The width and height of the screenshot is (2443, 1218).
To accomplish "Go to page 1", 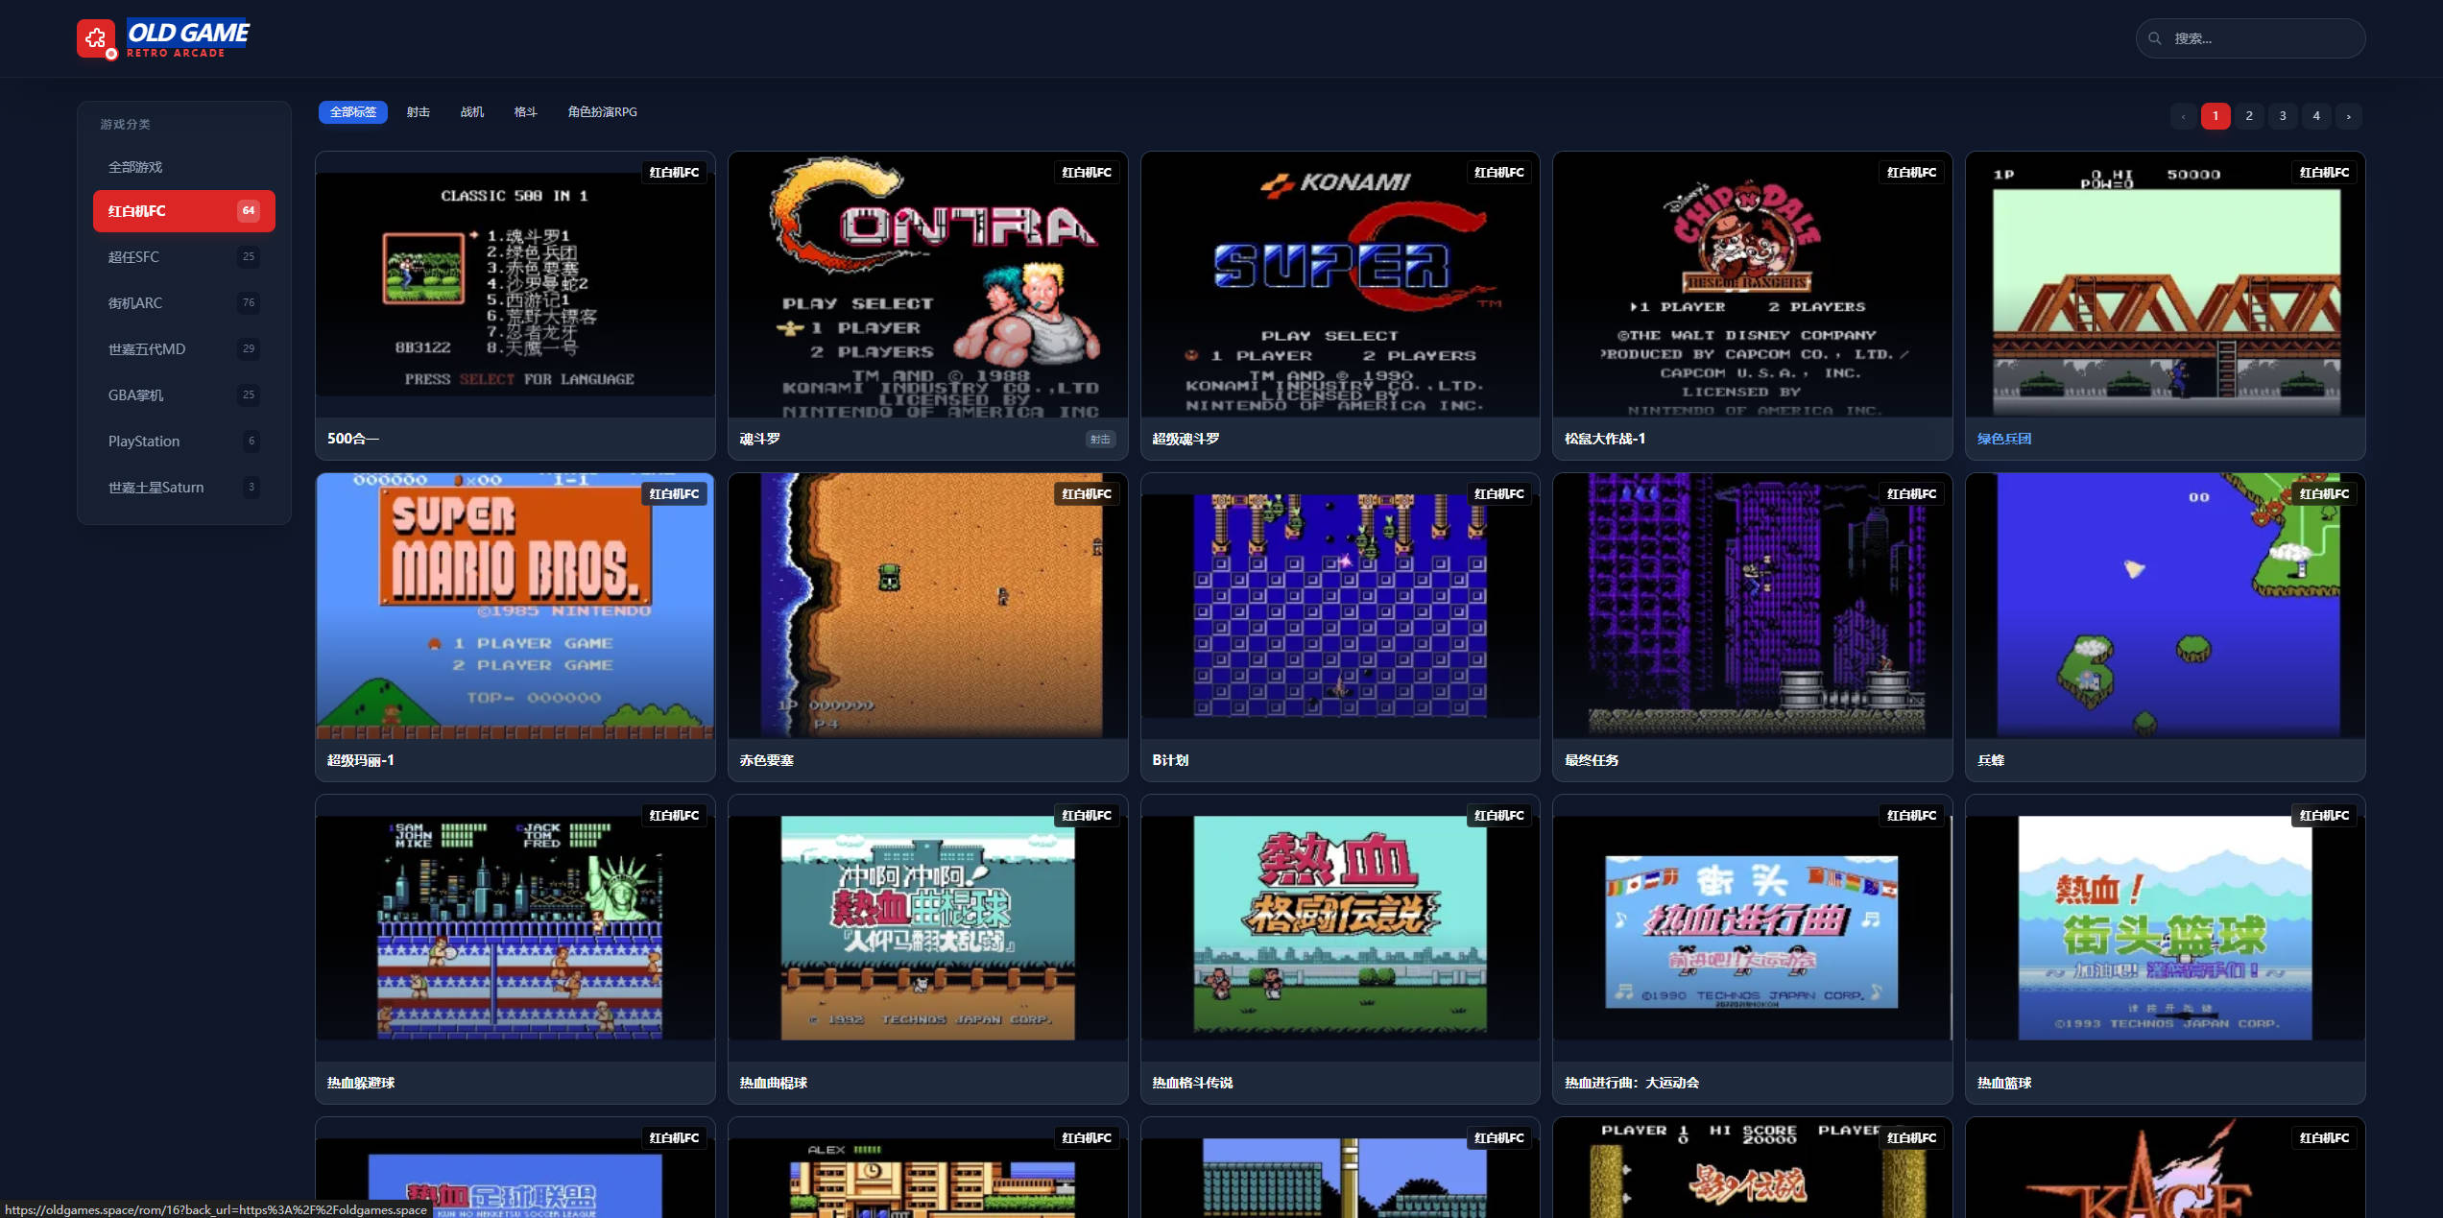I will pyautogui.click(x=2215, y=116).
